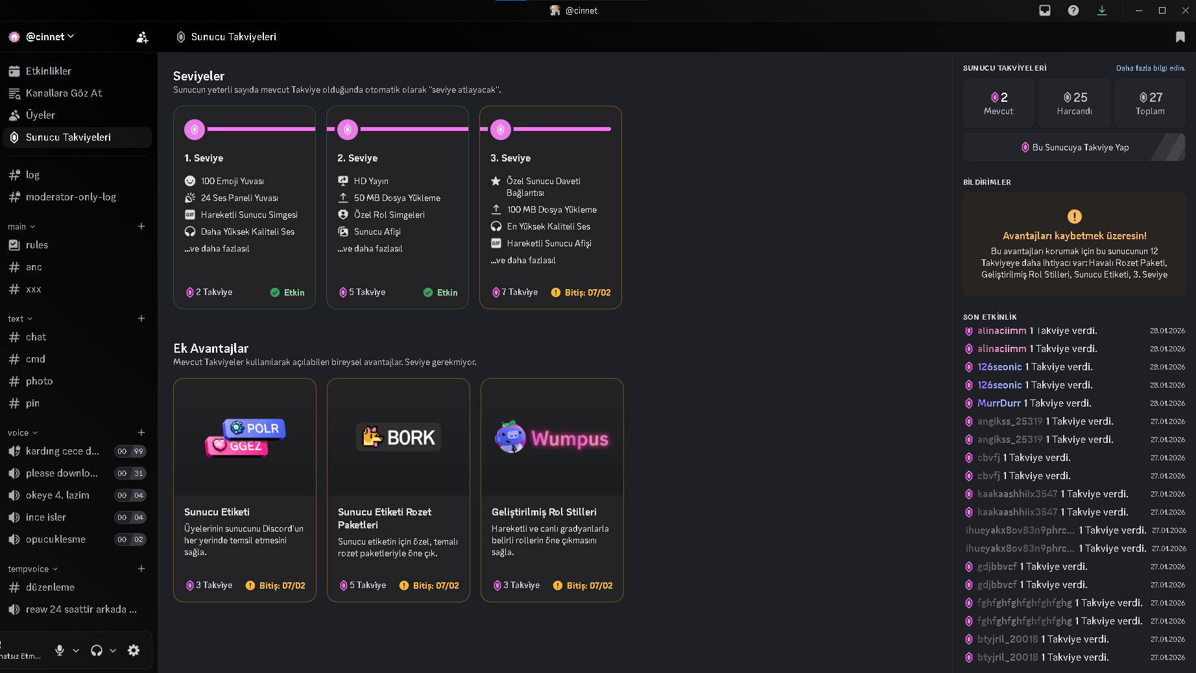Select the '3. Seviye' level card title
1196x673 pixels.
point(510,158)
